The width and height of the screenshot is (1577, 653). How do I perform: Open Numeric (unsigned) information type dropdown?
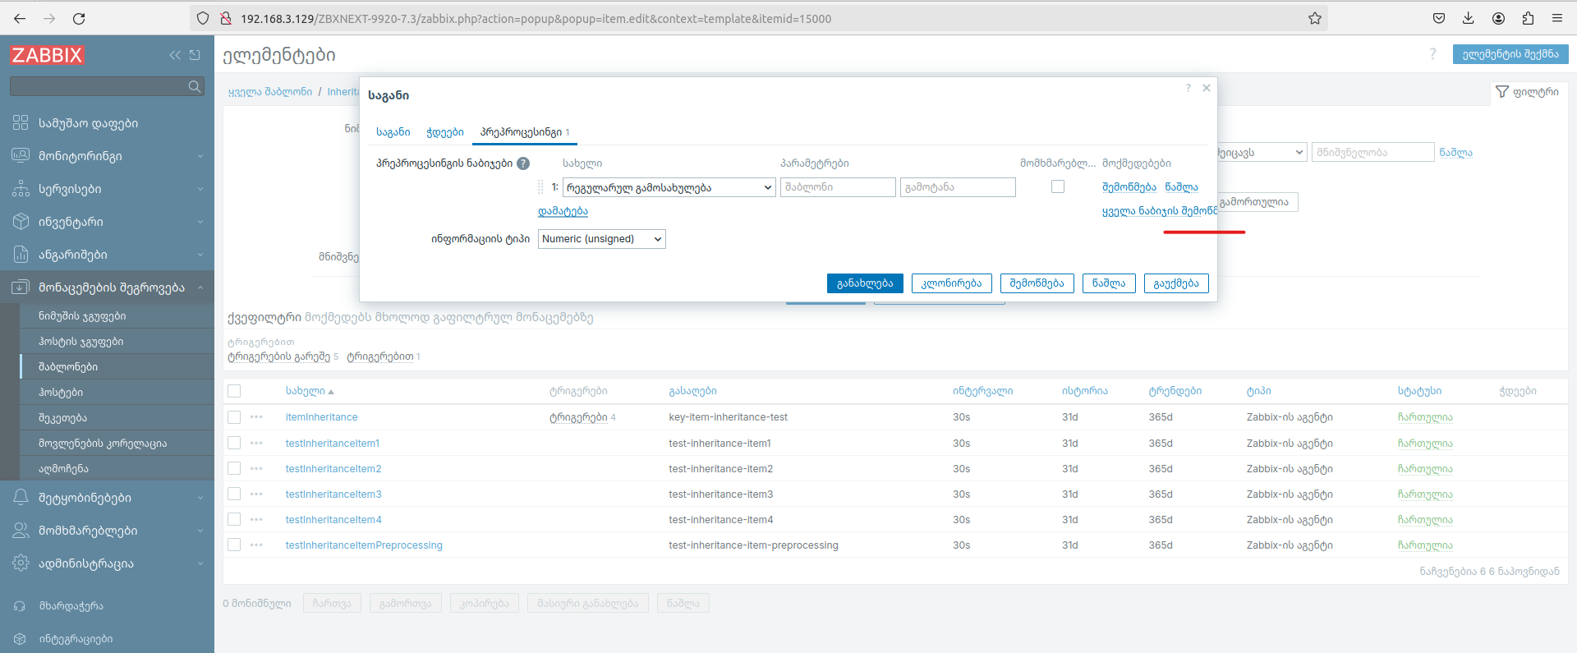coord(601,239)
